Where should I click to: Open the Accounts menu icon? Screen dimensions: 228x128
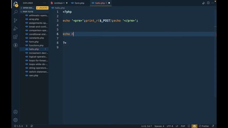tap(15, 112)
